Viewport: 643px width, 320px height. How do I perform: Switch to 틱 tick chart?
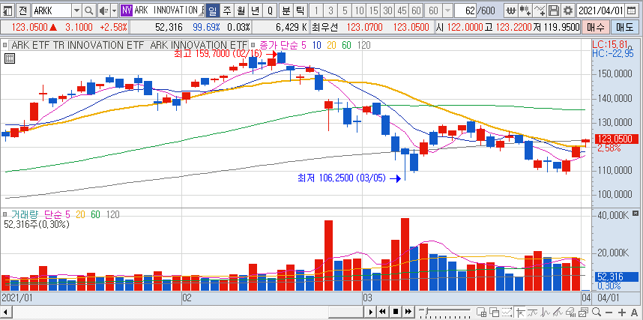(x=301, y=10)
